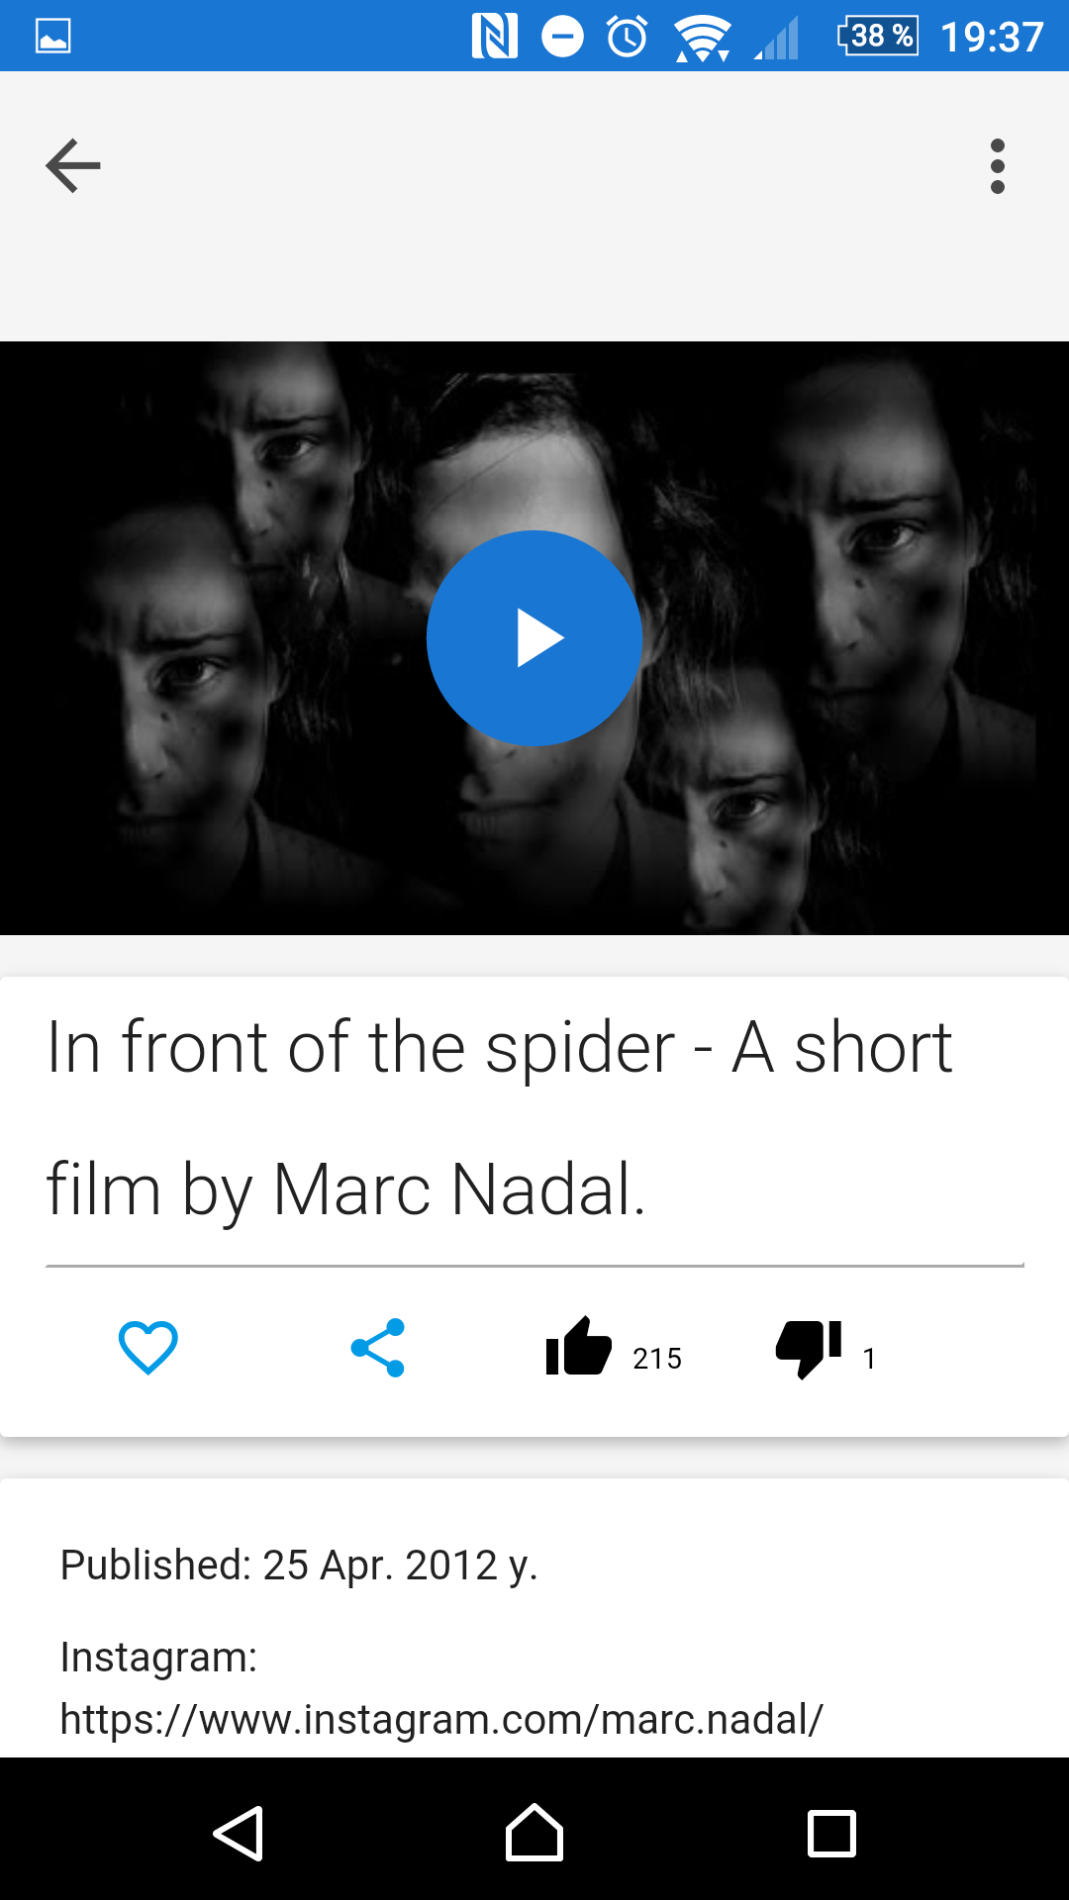Tap the video title text
1069x1900 pixels.
tap(500, 1117)
